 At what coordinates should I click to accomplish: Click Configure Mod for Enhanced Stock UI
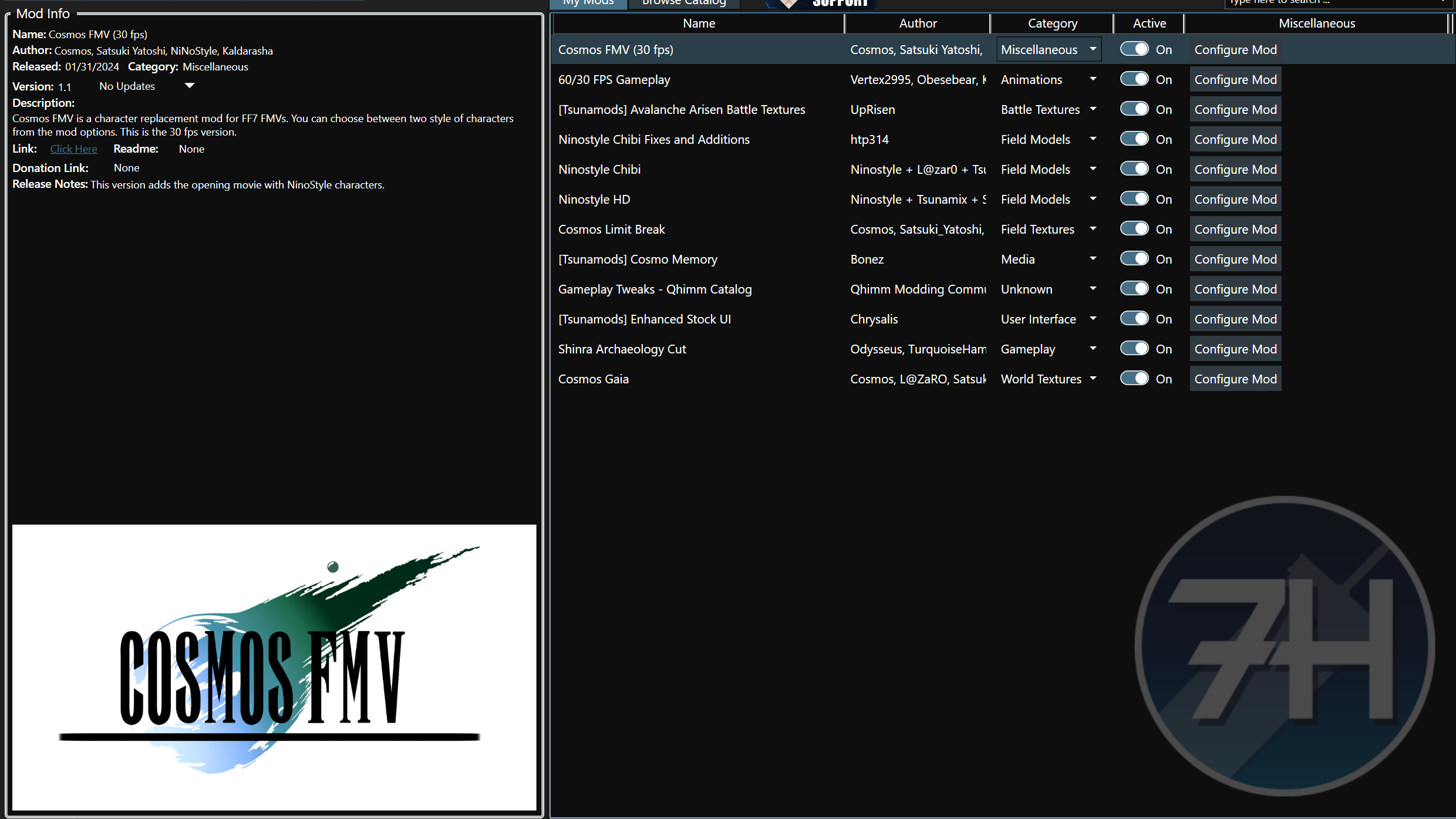[1235, 319]
